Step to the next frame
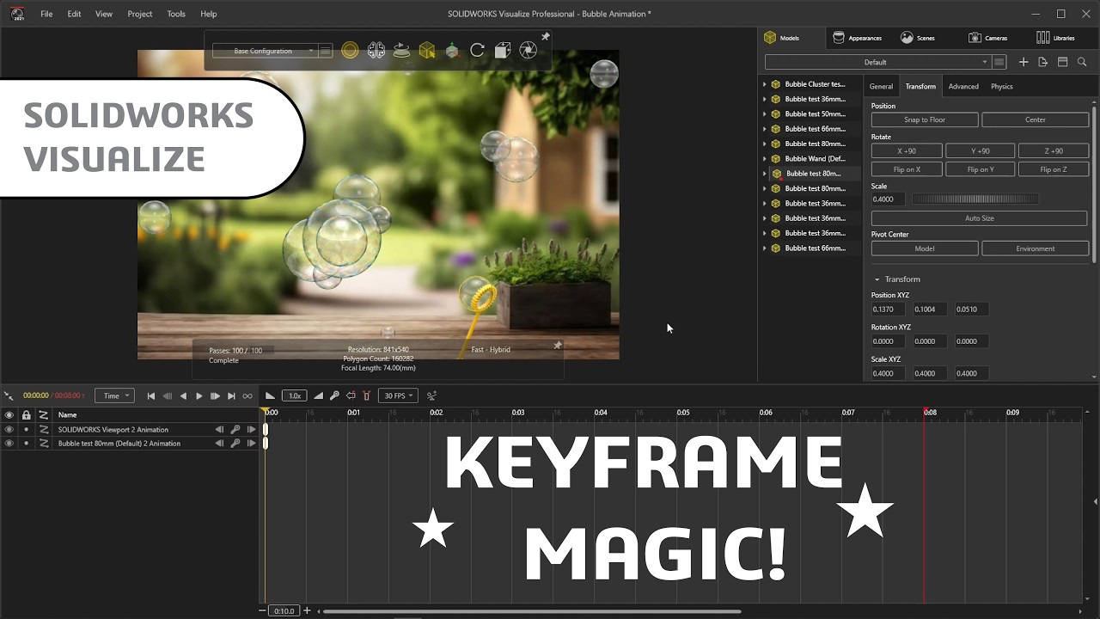 click(215, 395)
